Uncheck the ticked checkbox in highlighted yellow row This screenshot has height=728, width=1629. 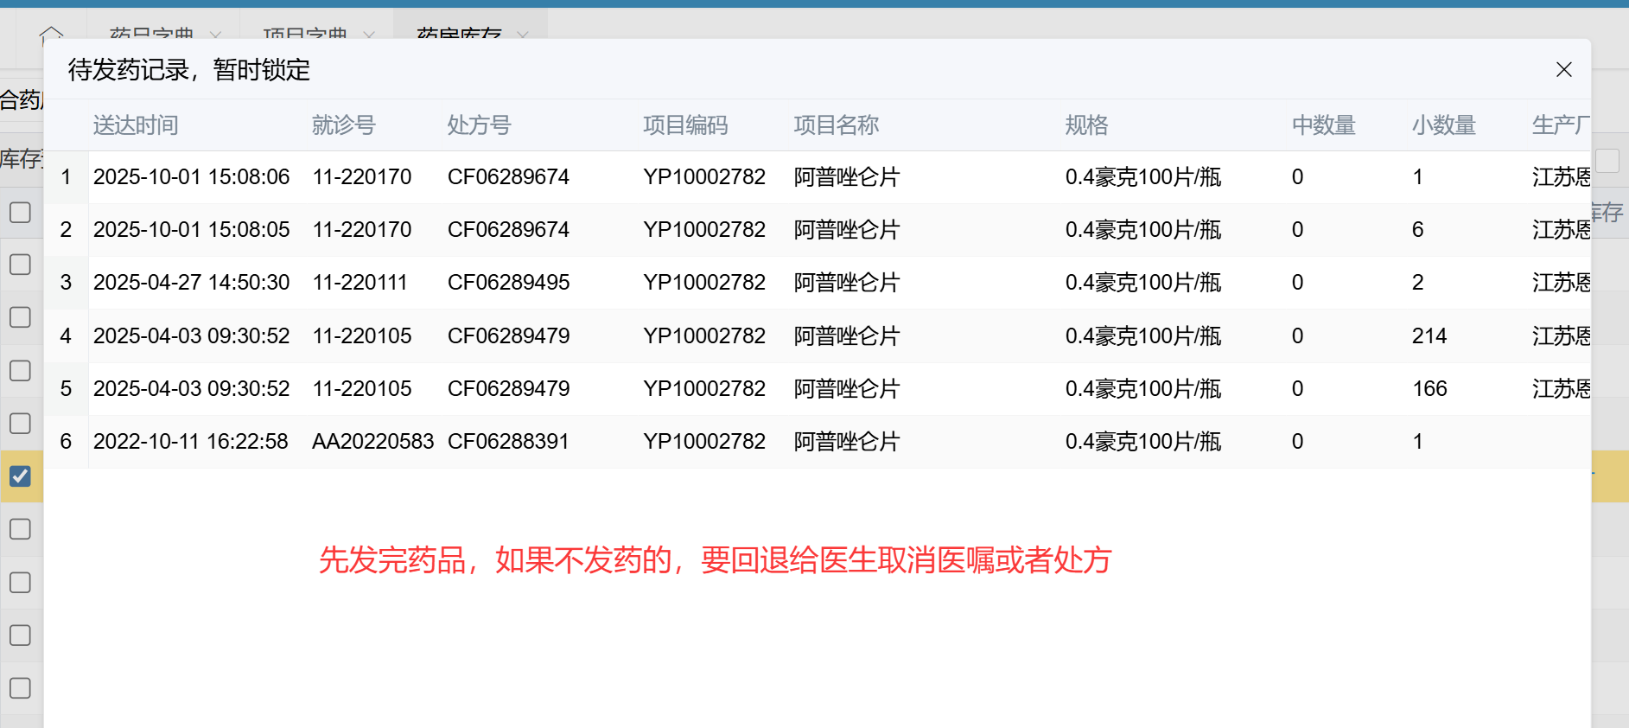(20, 476)
